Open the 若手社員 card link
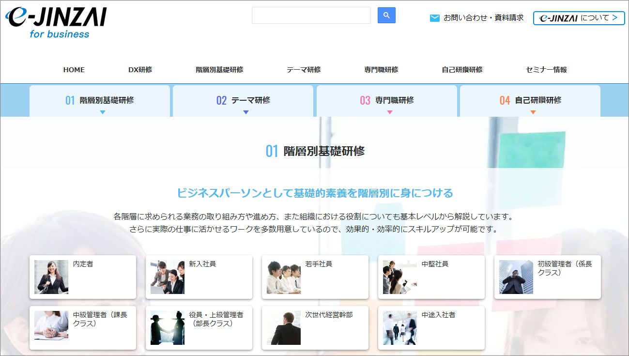 tap(315, 277)
